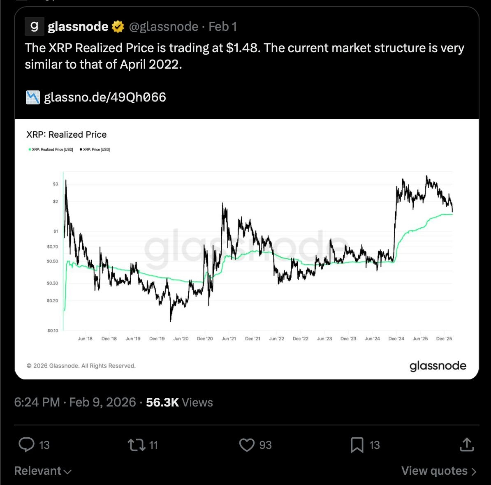Click the green Realized Price legend dot

(30, 150)
